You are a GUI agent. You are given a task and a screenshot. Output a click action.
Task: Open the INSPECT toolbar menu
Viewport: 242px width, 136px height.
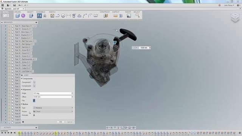(x=116, y=12)
